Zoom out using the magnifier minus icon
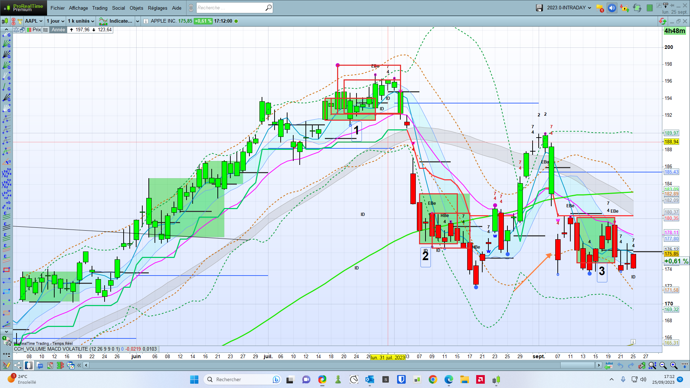Viewport: 690px width, 388px height. click(663, 365)
